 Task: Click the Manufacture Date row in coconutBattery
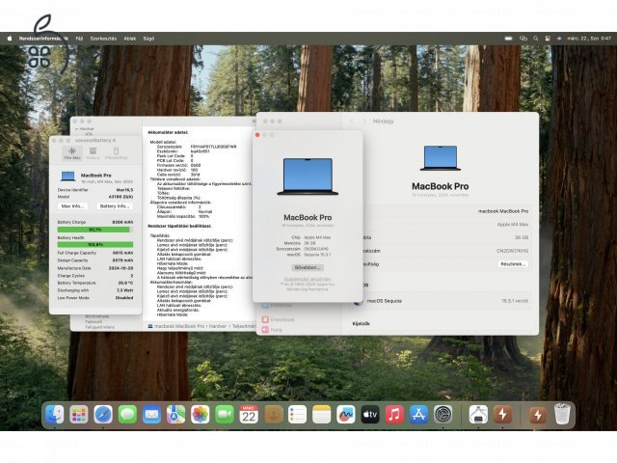coord(95,268)
